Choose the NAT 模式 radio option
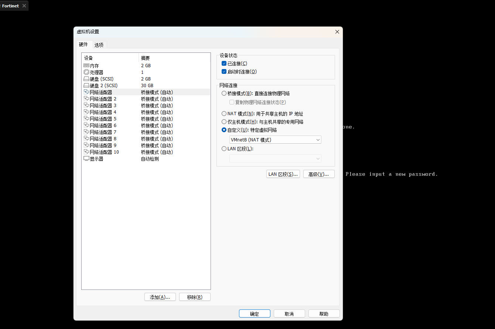Screen dimensions: 495x329 point(224,114)
